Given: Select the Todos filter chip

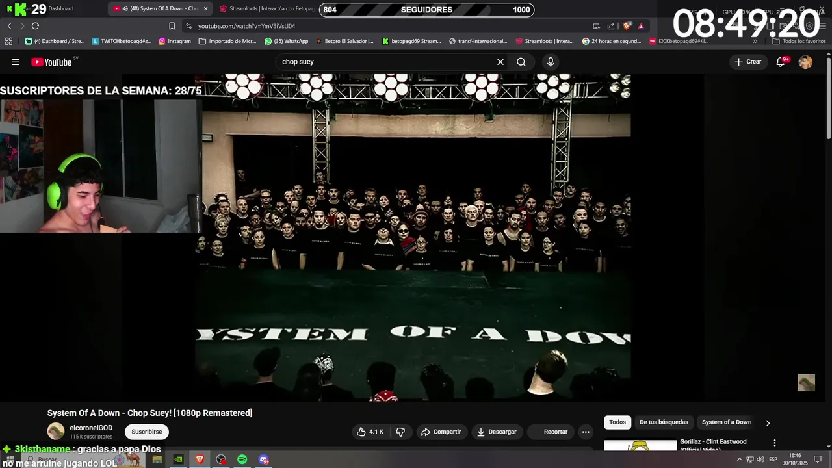Looking at the screenshot, I should pos(617,422).
